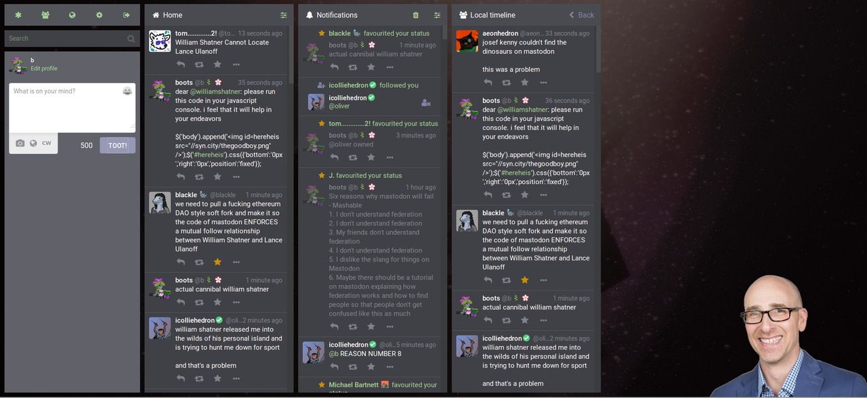
Task: Toggle the CW content warning button
Action: point(47,143)
